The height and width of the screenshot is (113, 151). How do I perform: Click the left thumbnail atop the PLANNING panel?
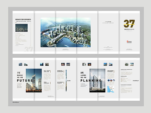point(84,64)
